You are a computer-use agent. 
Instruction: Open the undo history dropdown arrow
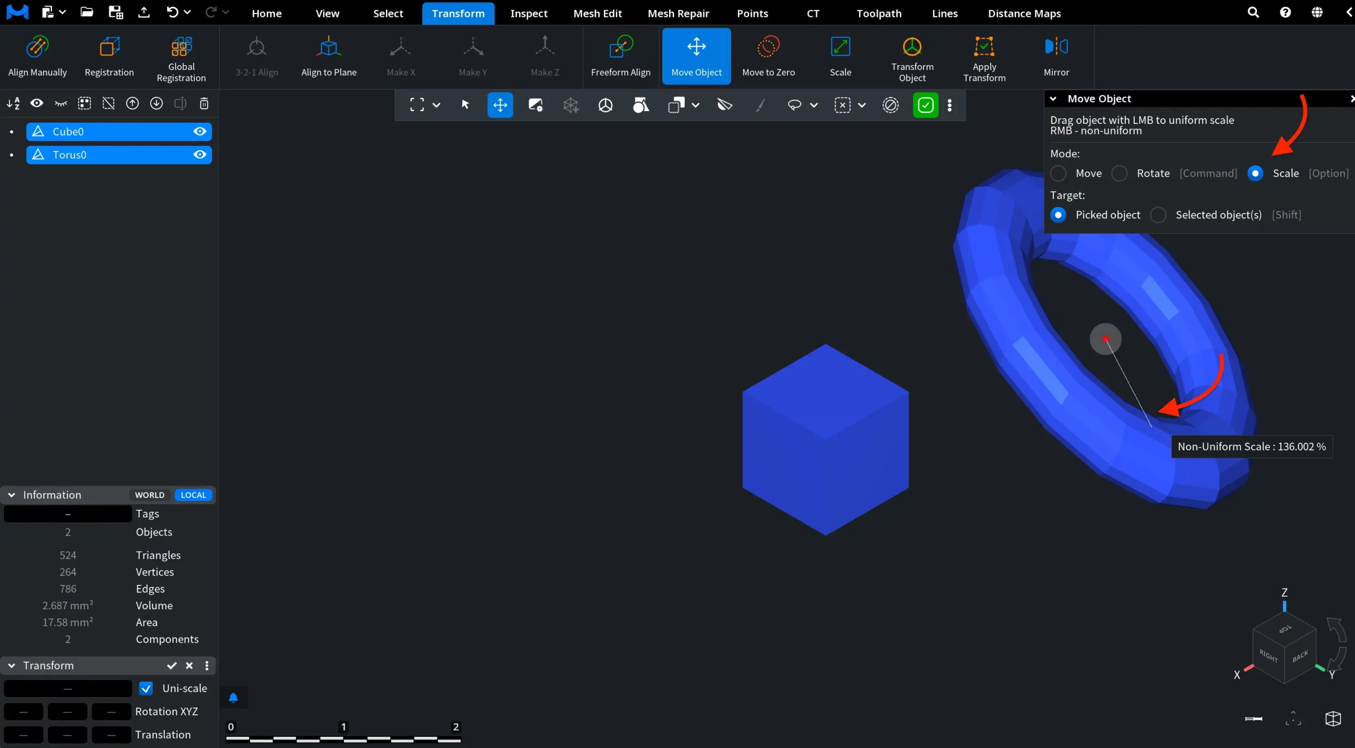tap(187, 12)
